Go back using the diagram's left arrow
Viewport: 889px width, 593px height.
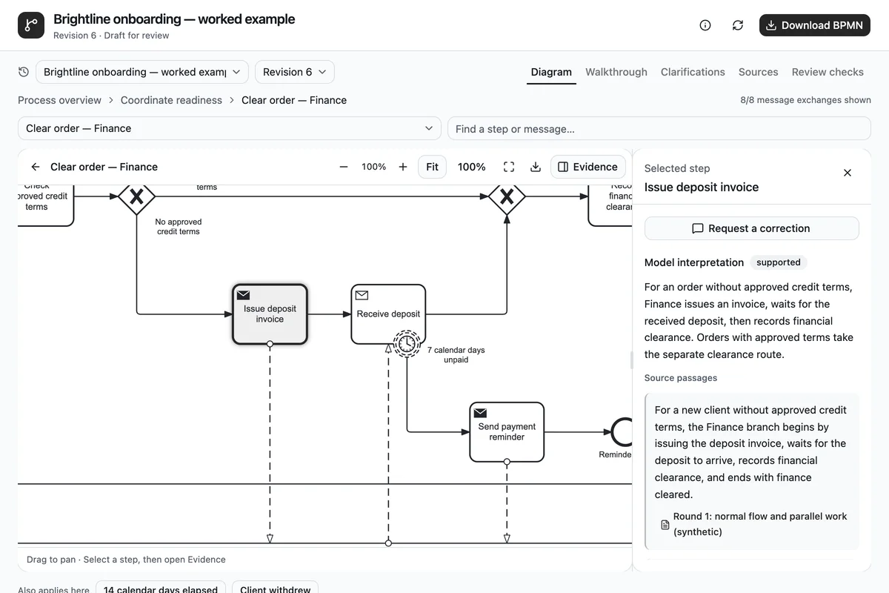point(36,167)
